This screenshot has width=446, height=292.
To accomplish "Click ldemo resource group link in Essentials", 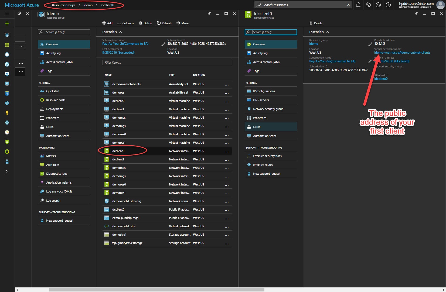I will pyautogui.click(x=314, y=44).
